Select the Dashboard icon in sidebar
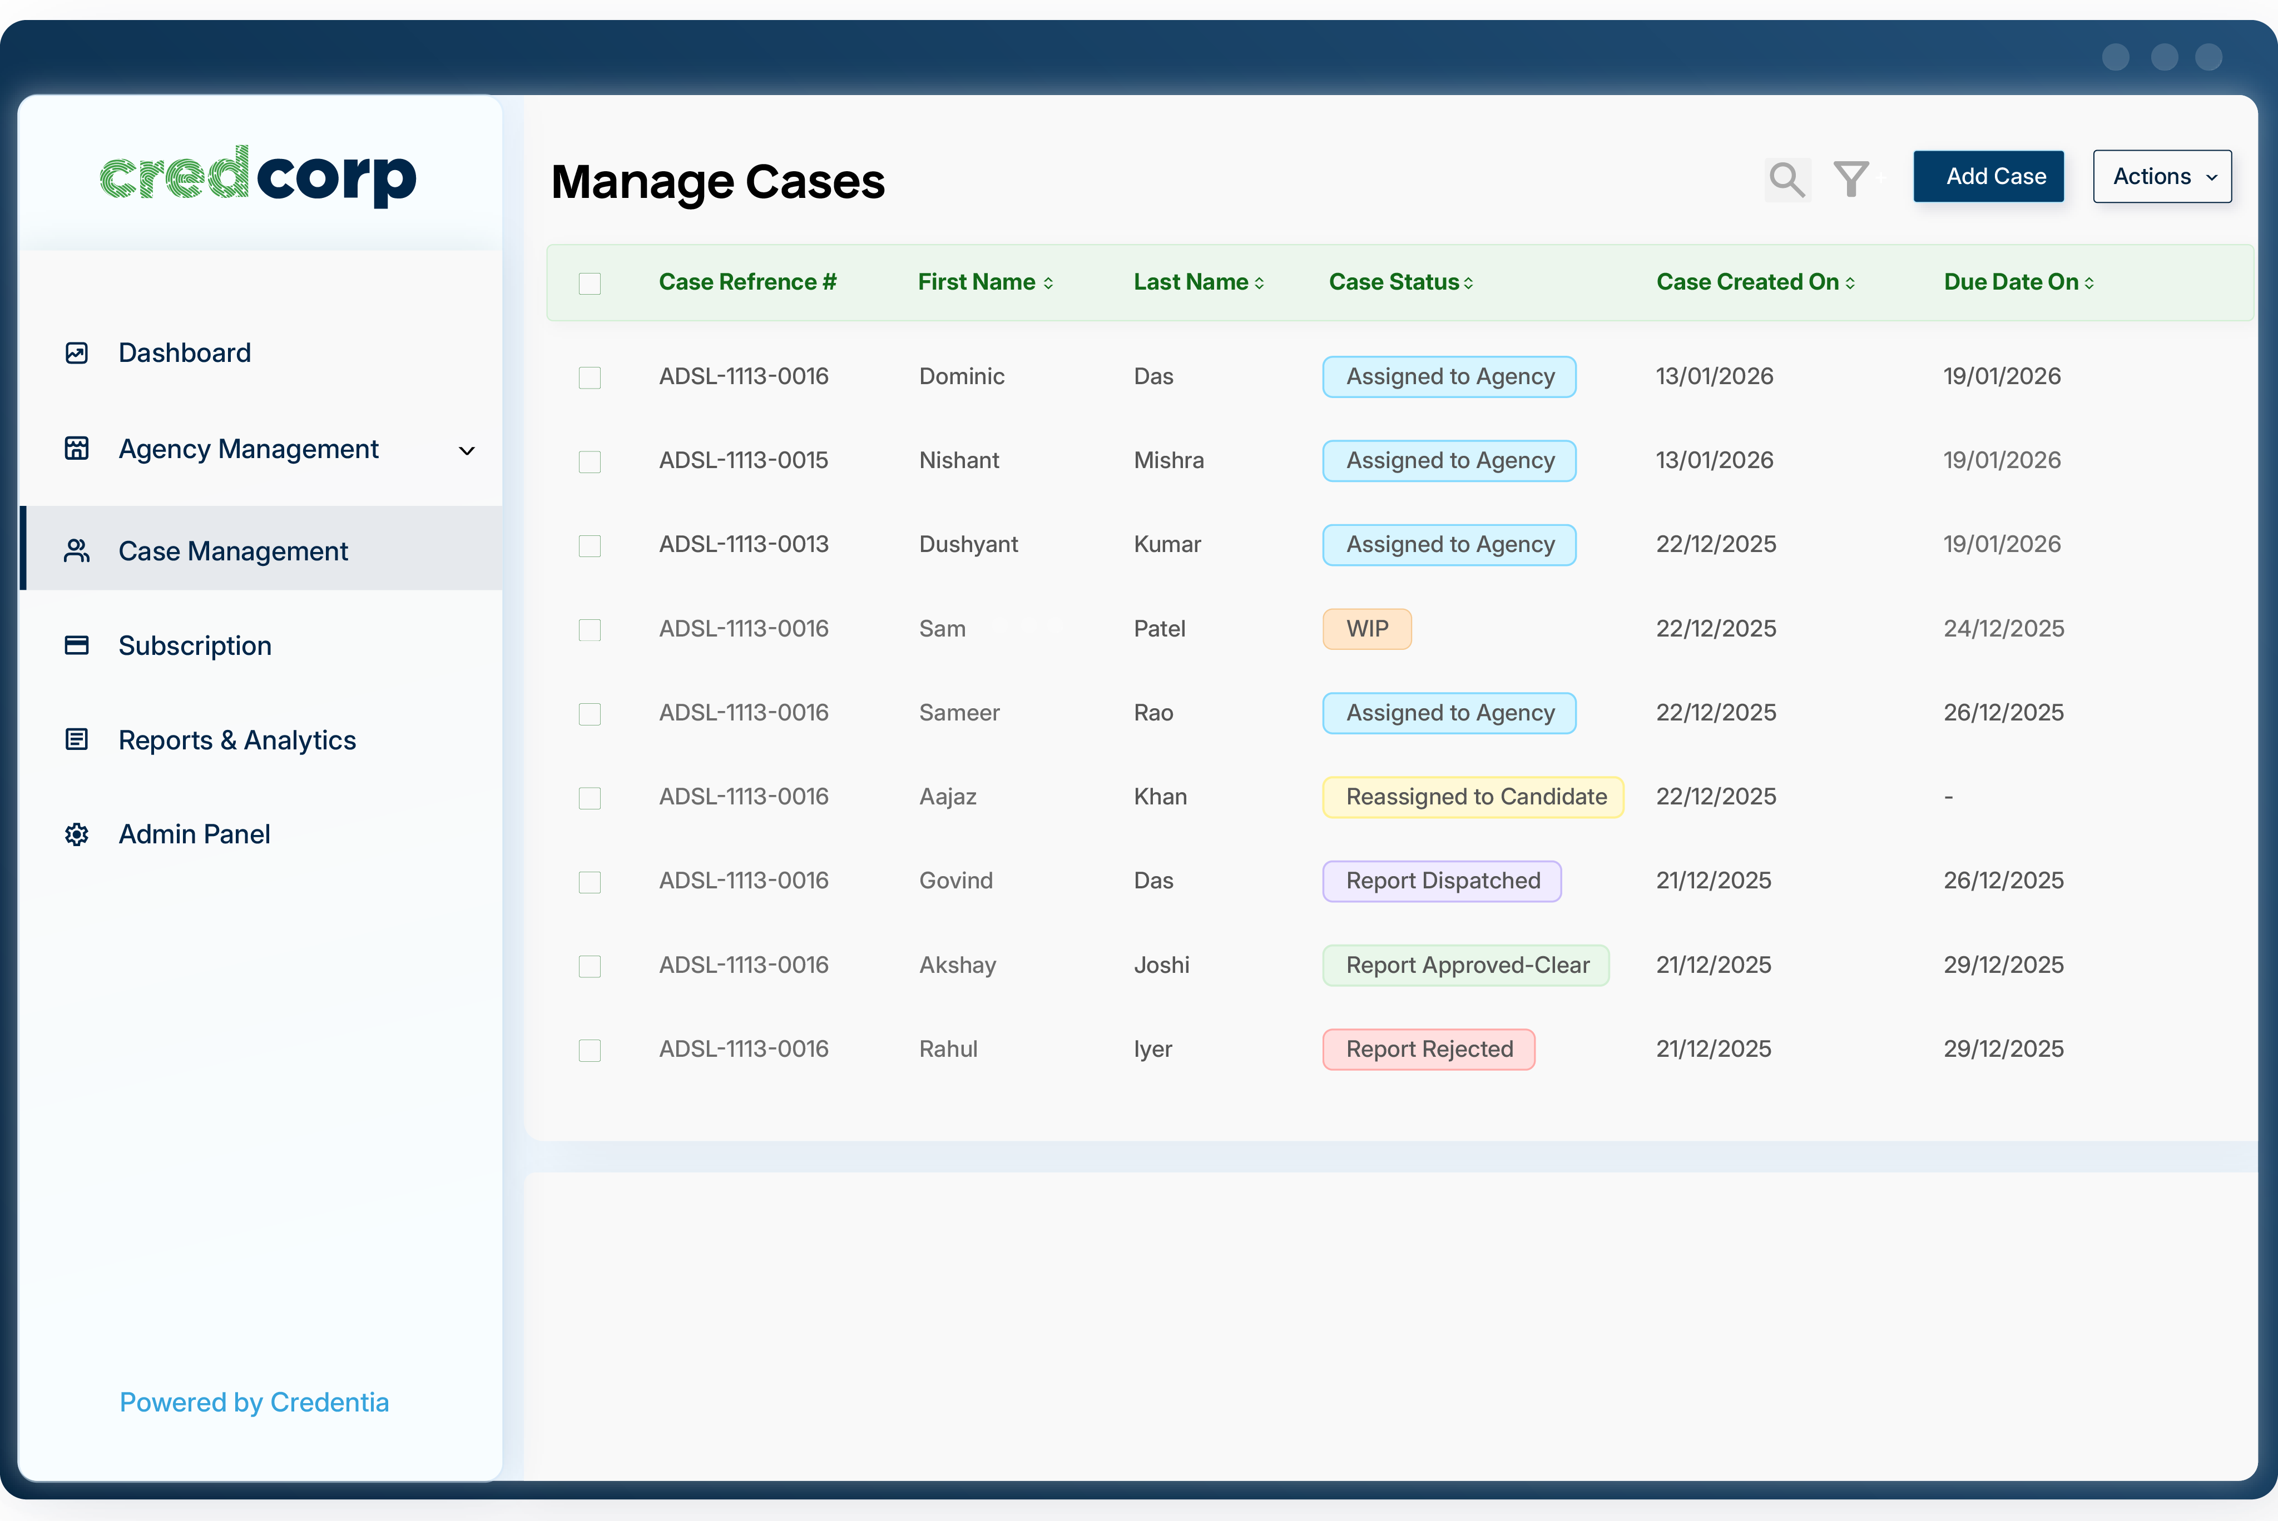The height and width of the screenshot is (1521, 2278). [76, 352]
